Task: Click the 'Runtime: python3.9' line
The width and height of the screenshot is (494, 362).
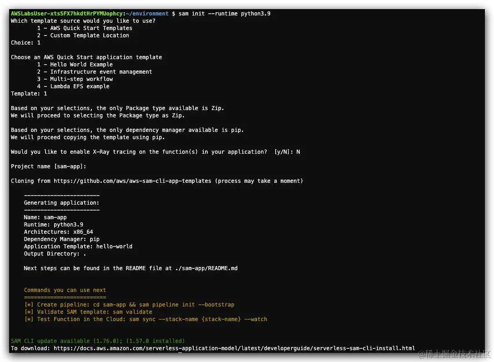Action: click(54, 224)
